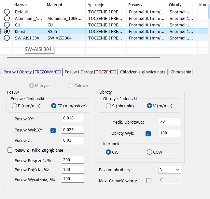Click the Prędk. Obrotowa value field
210x199 pixels.
point(169,122)
